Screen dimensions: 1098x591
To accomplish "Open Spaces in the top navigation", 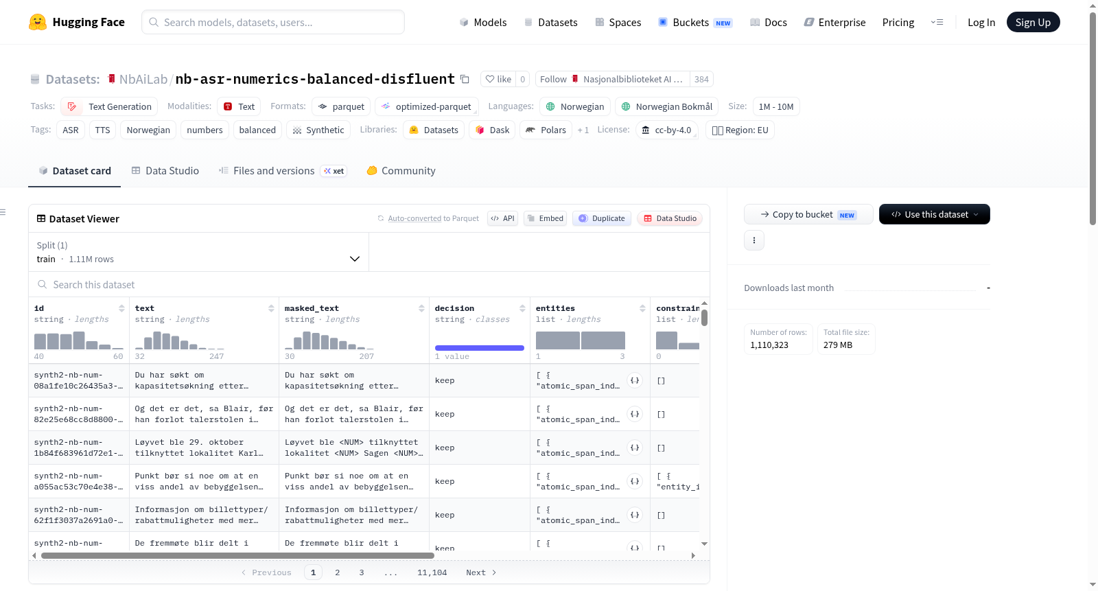I will pos(618,22).
